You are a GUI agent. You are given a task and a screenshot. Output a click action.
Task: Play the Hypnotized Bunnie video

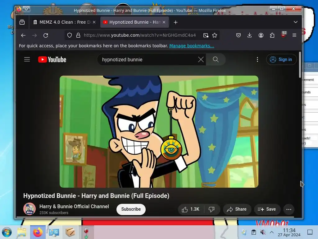tap(159, 132)
